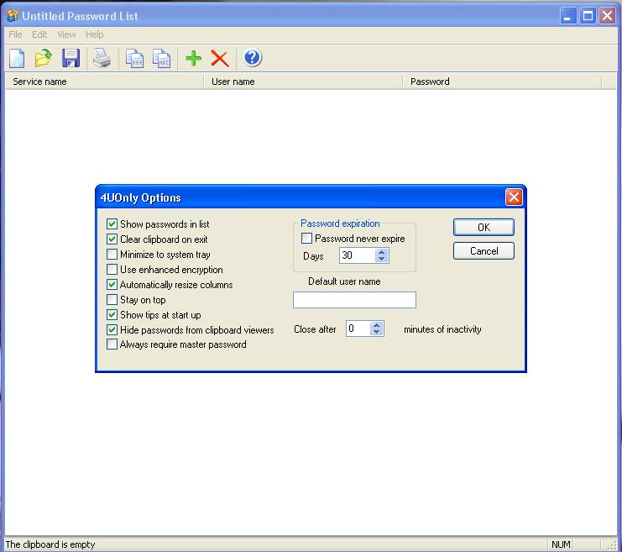Open the Help menu
Screen dimensions: 622x552
point(94,34)
